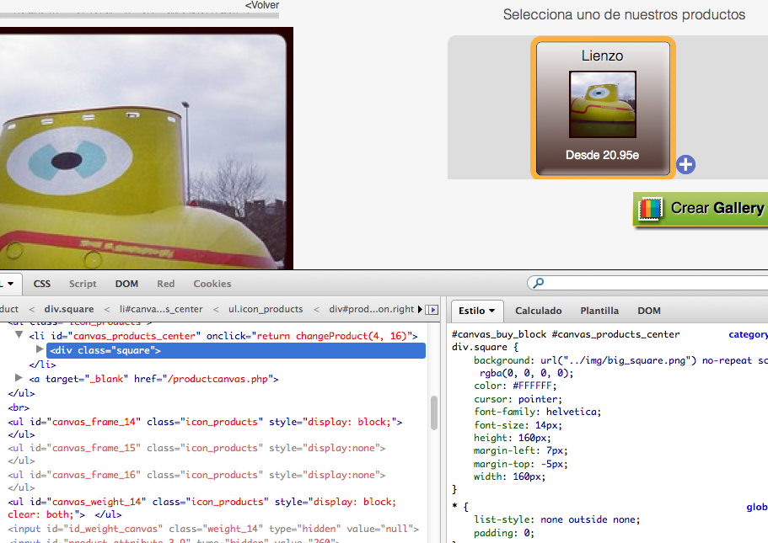This screenshot has width=768, height=543.
Task: Click the breadcrumb scroll arrow button
Action: tap(420, 310)
